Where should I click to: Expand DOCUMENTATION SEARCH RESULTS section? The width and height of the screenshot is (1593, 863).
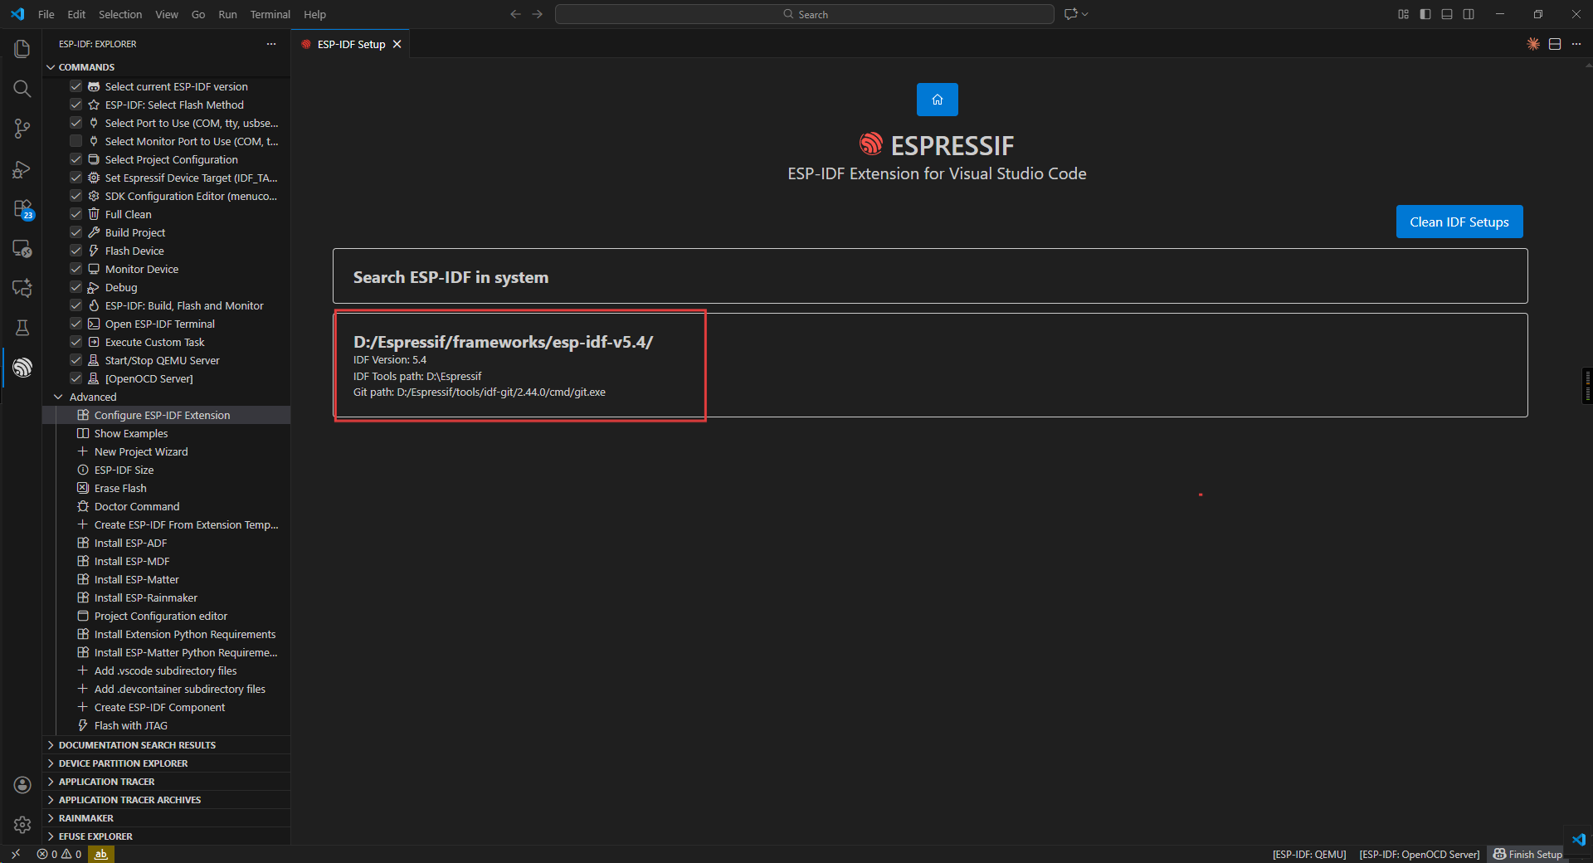coord(166,745)
